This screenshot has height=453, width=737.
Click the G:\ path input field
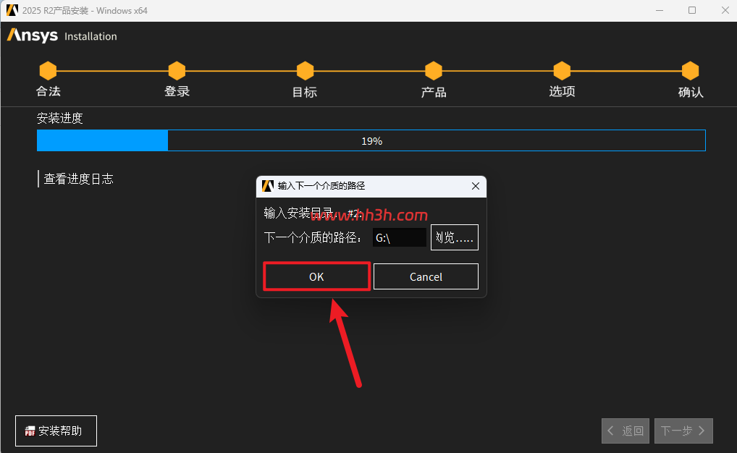(399, 237)
